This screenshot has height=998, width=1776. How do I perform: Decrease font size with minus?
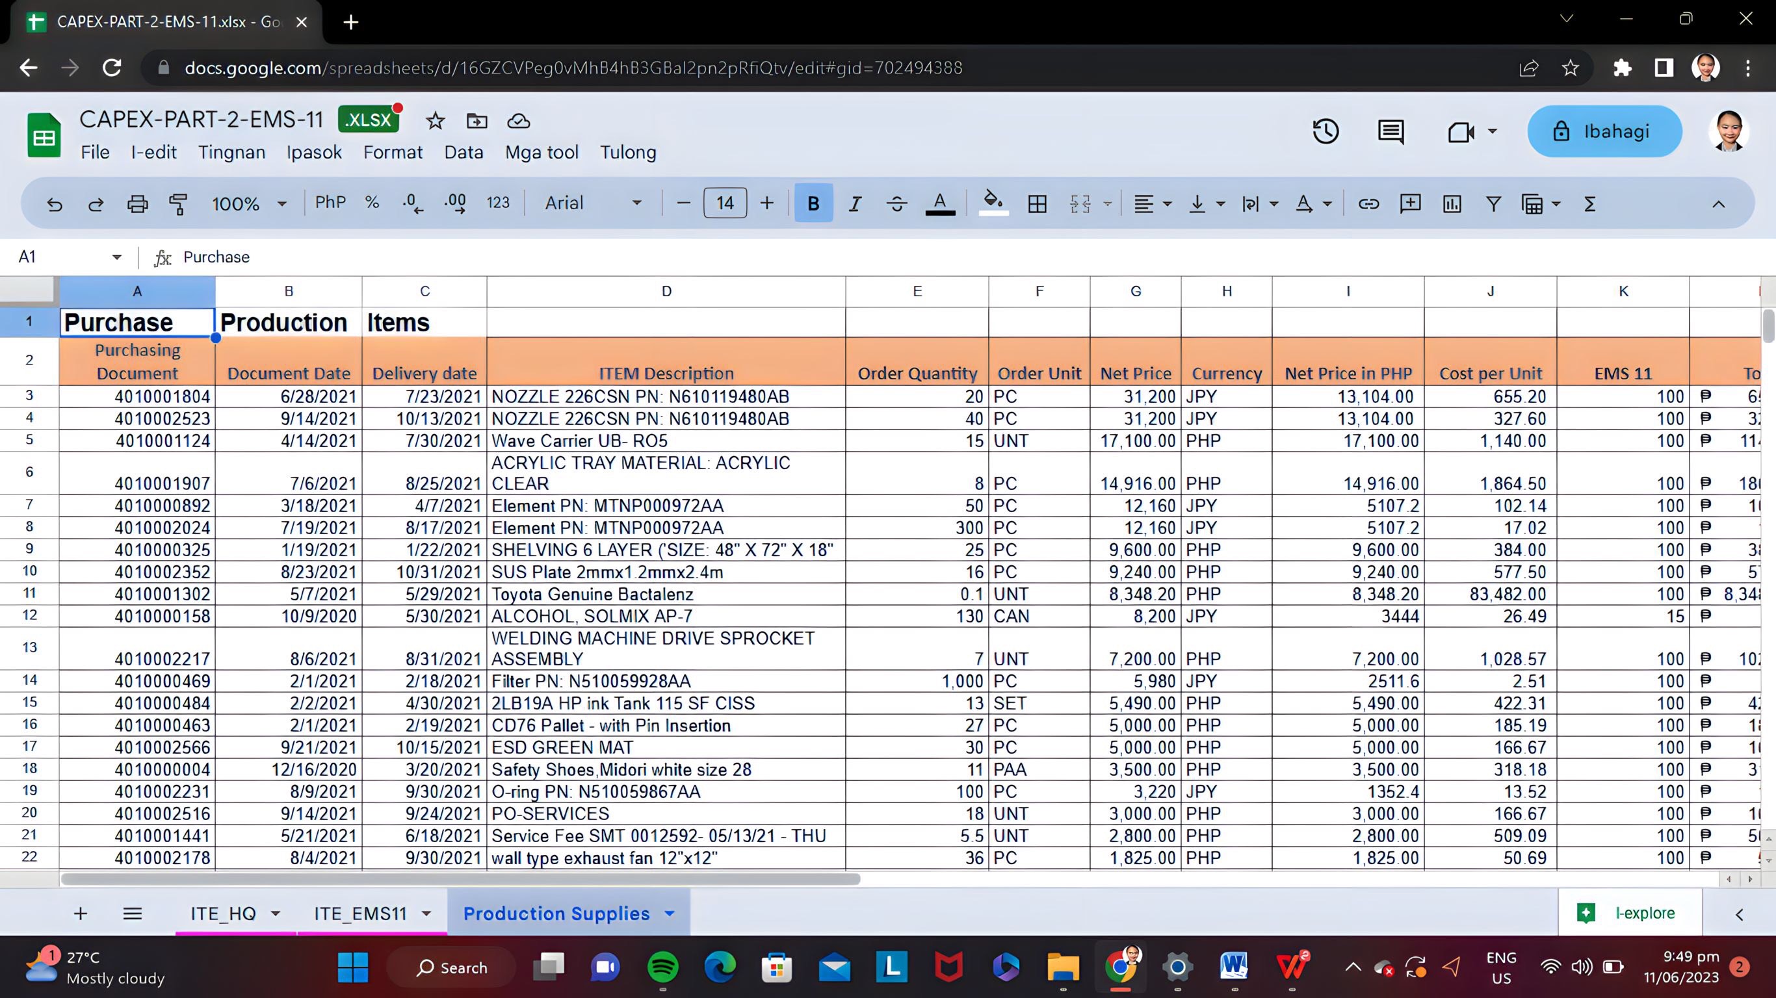pyautogui.click(x=683, y=203)
